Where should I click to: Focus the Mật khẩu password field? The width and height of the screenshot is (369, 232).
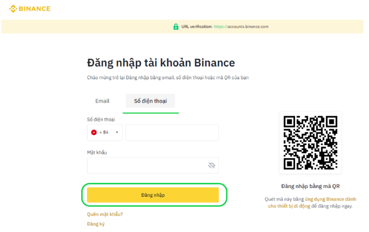click(x=153, y=165)
